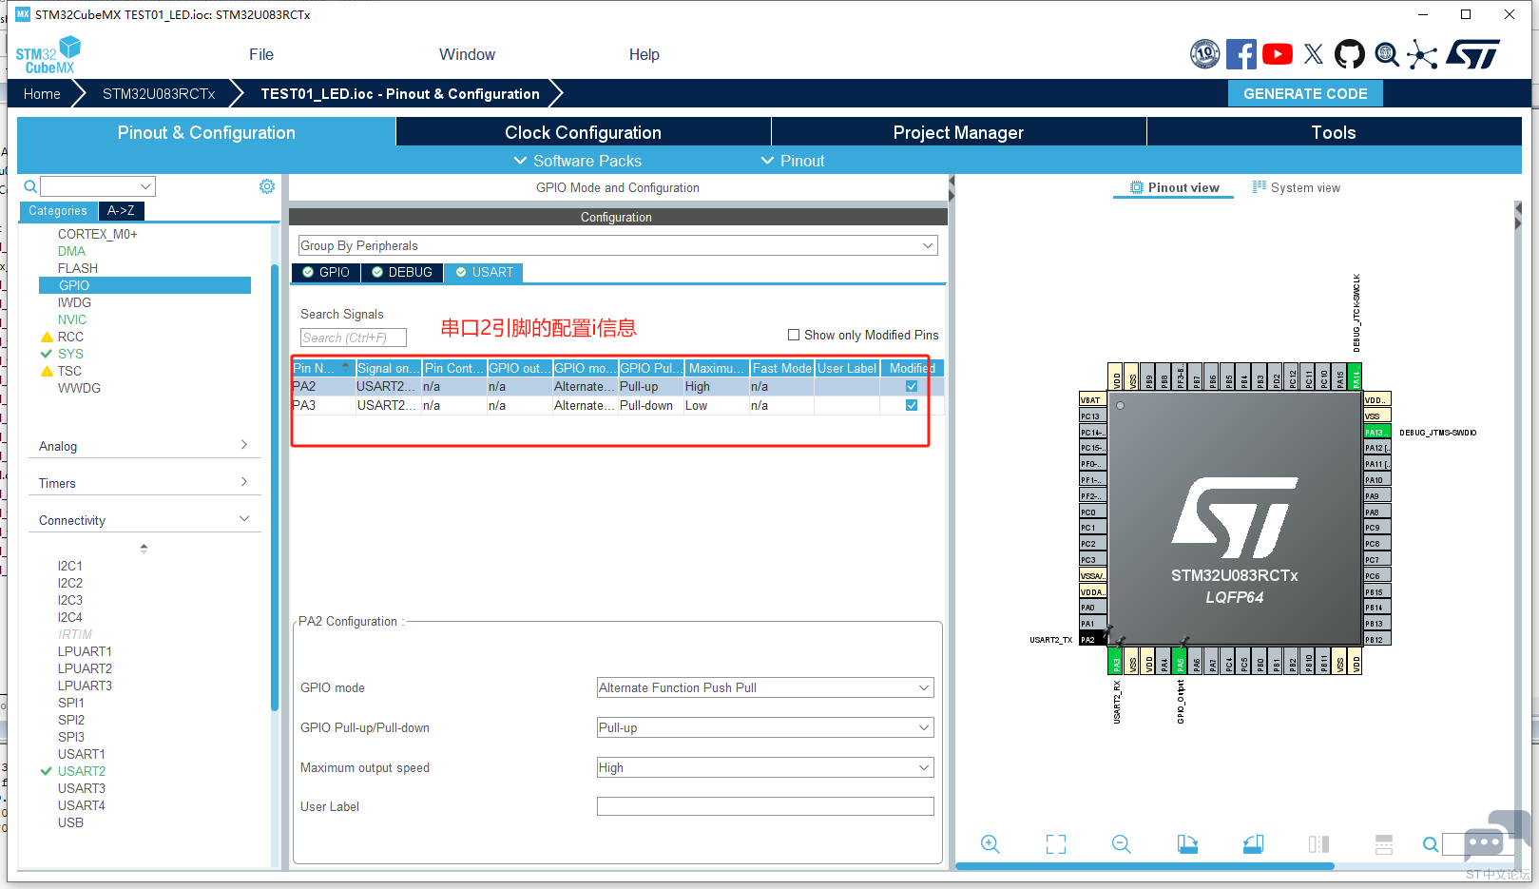Click the 10th anniversary badge icon
Screen dimensions: 1539x889
tap(1204, 54)
